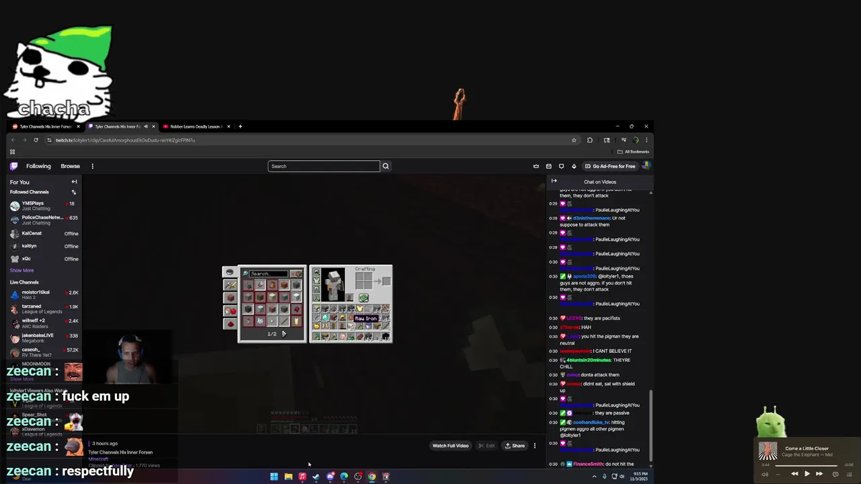The height and width of the screenshot is (484, 861).
Task: Open the All Bookmarks folder
Action: click(x=633, y=152)
